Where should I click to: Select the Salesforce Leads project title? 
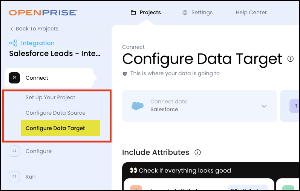[55, 53]
